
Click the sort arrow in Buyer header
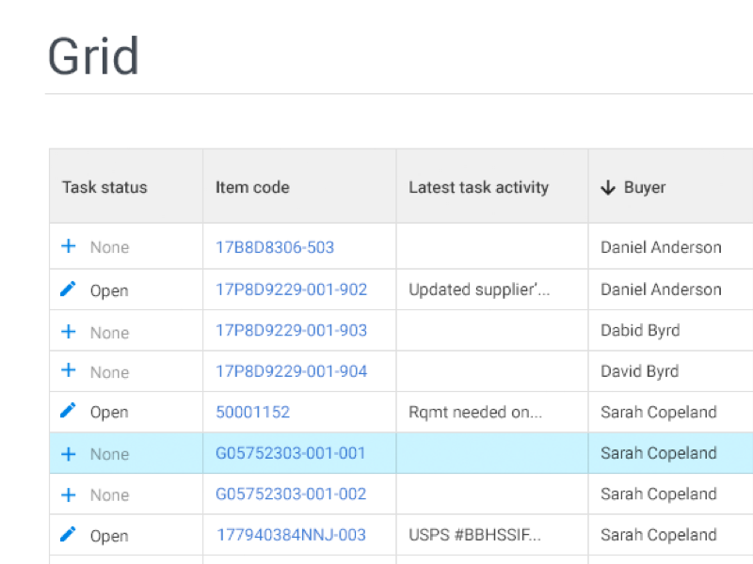pos(608,188)
